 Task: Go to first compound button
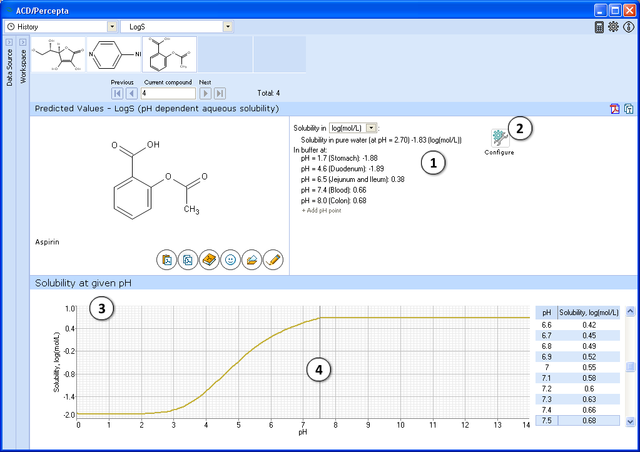coord(117,93)
